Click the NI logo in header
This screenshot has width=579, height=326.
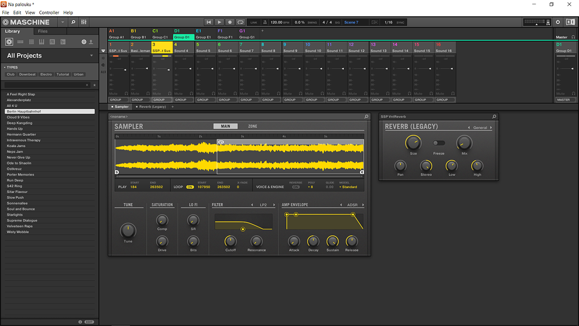[570, 22]
